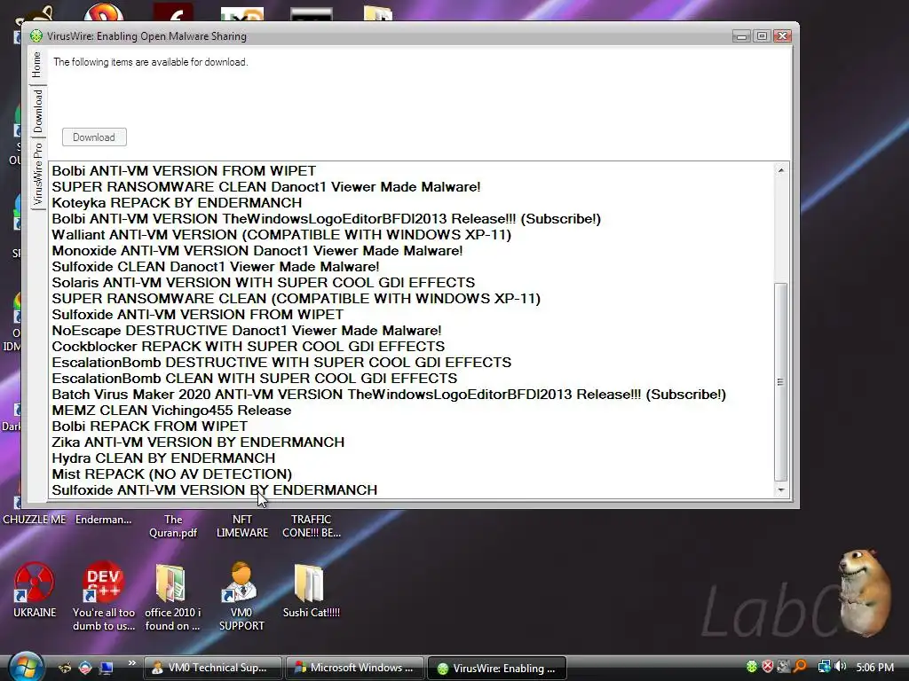Click the green VirusWire tray icon
The width and height of the screenshot is (909, 681).
(x=751, y=667)
